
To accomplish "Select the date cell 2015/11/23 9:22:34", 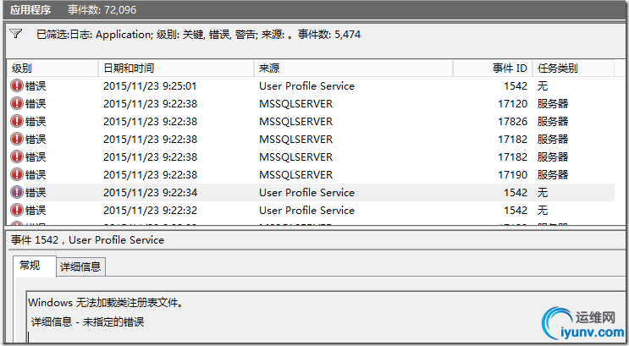I will pyautogui.click(x=150, y=192).
